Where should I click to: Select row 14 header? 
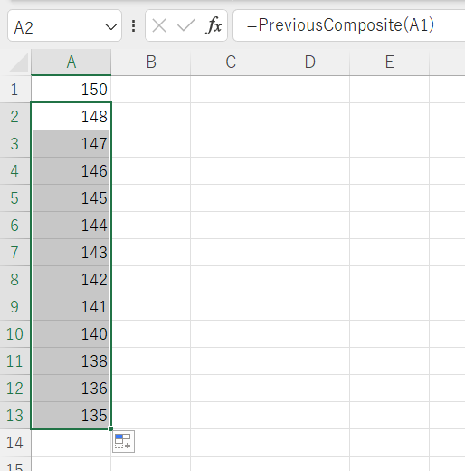pyautogui.click(x=14, y=443)
